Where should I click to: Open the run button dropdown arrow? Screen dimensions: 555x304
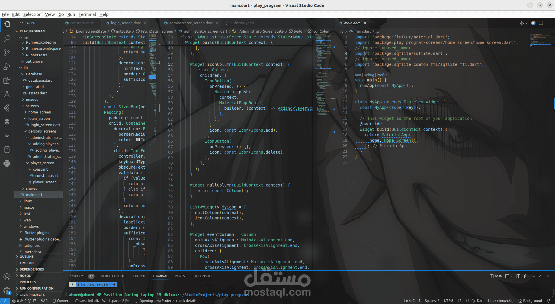(527, 23)
